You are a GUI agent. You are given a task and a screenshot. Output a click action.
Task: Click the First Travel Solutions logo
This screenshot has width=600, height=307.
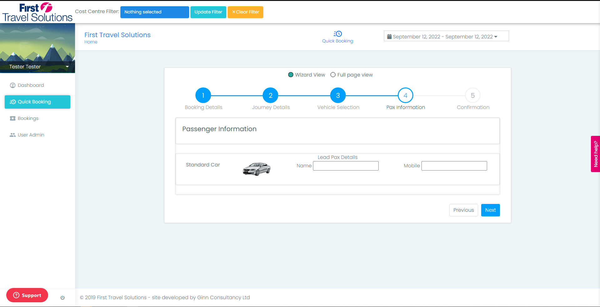(37, 12)
